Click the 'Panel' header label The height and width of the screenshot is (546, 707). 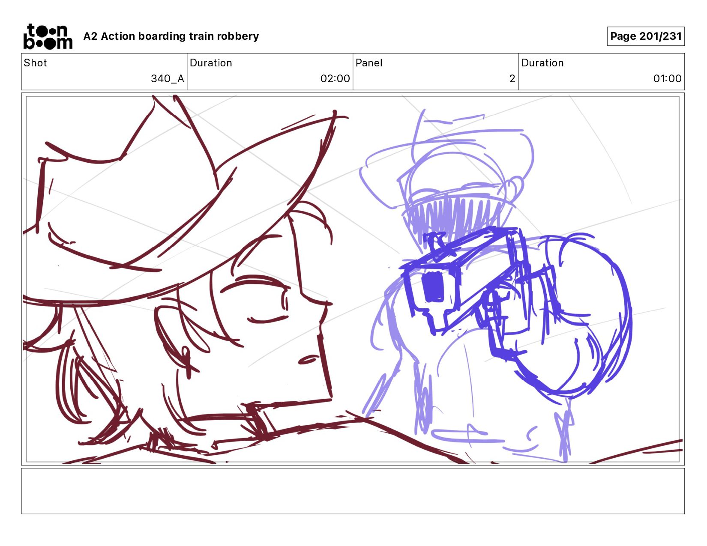pos(369,63)
